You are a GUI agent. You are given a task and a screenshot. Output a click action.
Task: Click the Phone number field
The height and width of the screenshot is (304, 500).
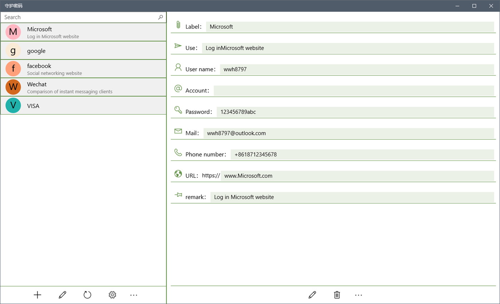click(362, 155)
